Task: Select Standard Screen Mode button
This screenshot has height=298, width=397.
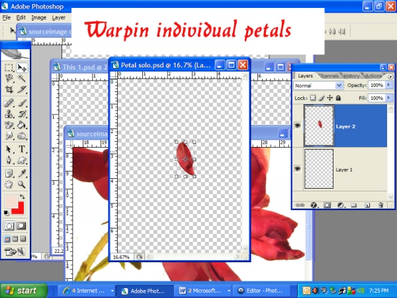Action: click(7, 238)
